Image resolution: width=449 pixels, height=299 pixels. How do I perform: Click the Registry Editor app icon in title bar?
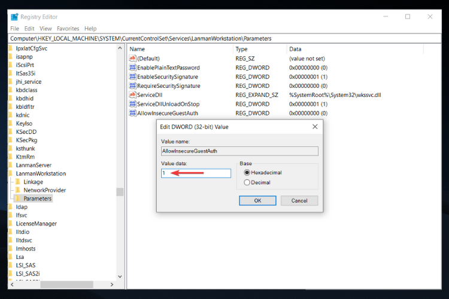(x=14, y=17)
